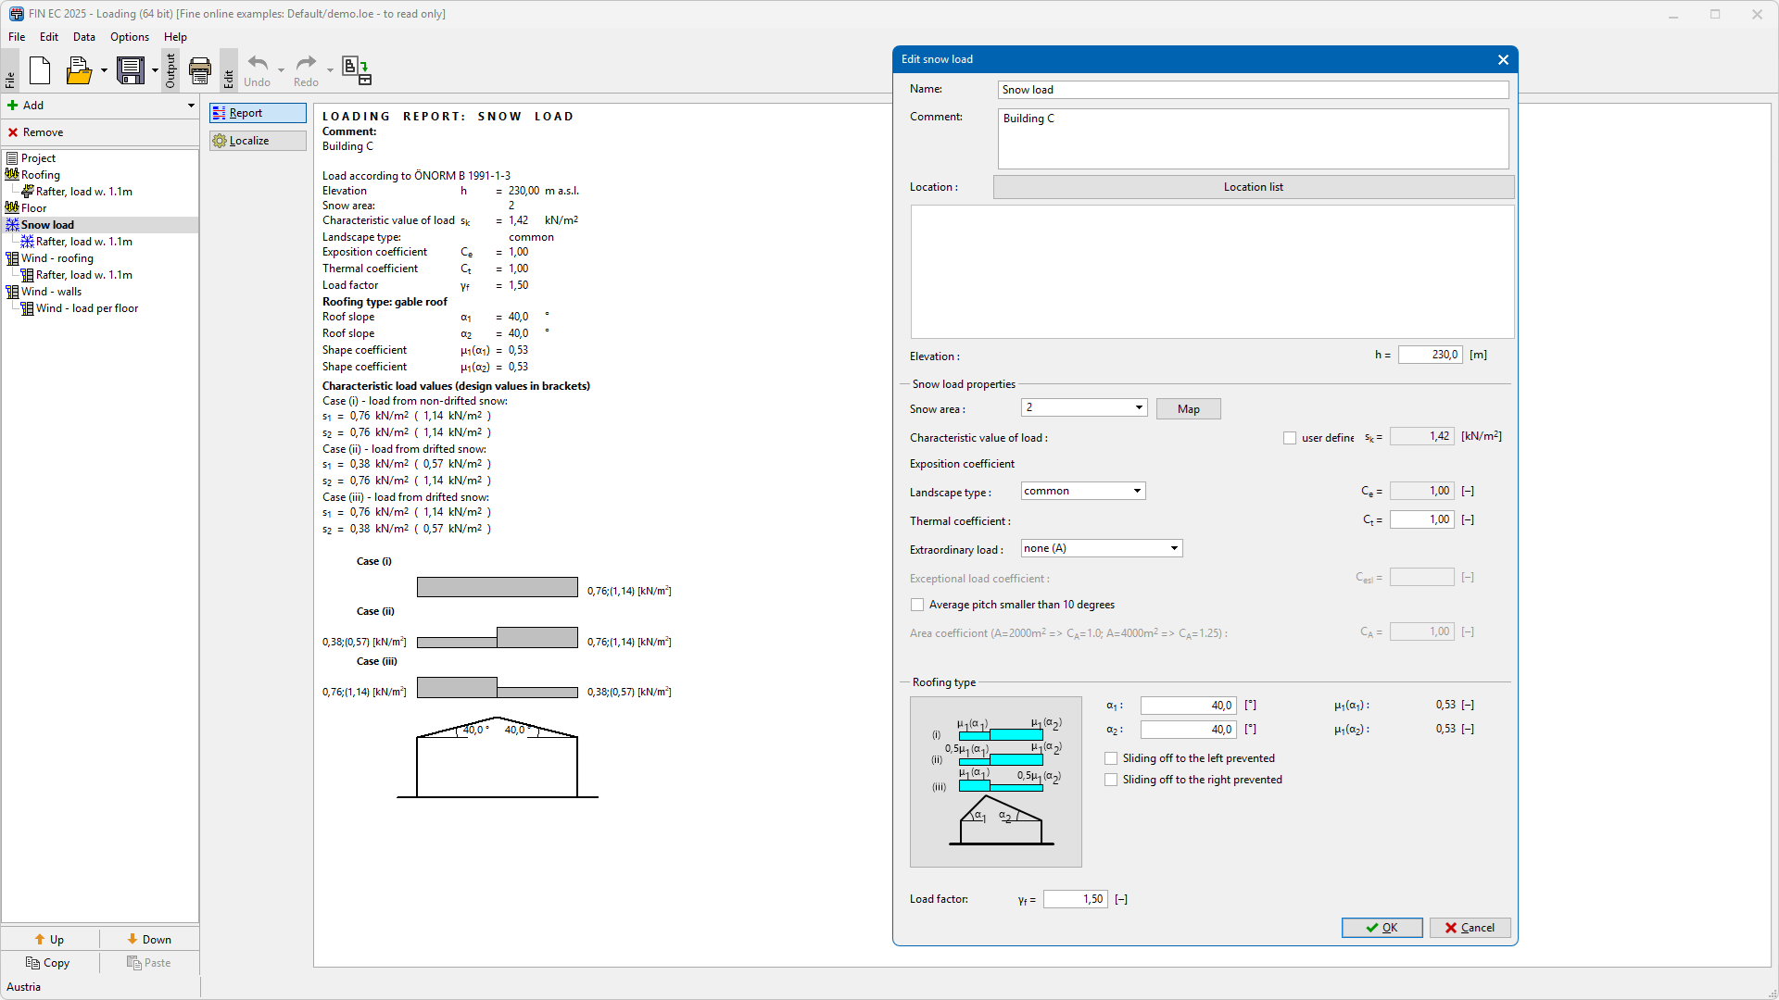The image size is (1779, 1000).
Task: Click the Location list button
Action: pyautogui.click(x=1253, y=187)
